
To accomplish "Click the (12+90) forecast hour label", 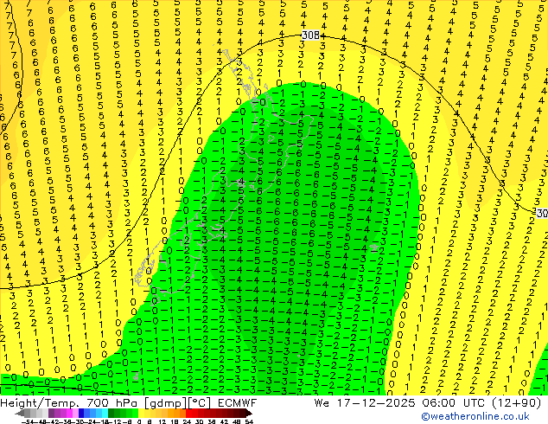I will pos(516,403).
